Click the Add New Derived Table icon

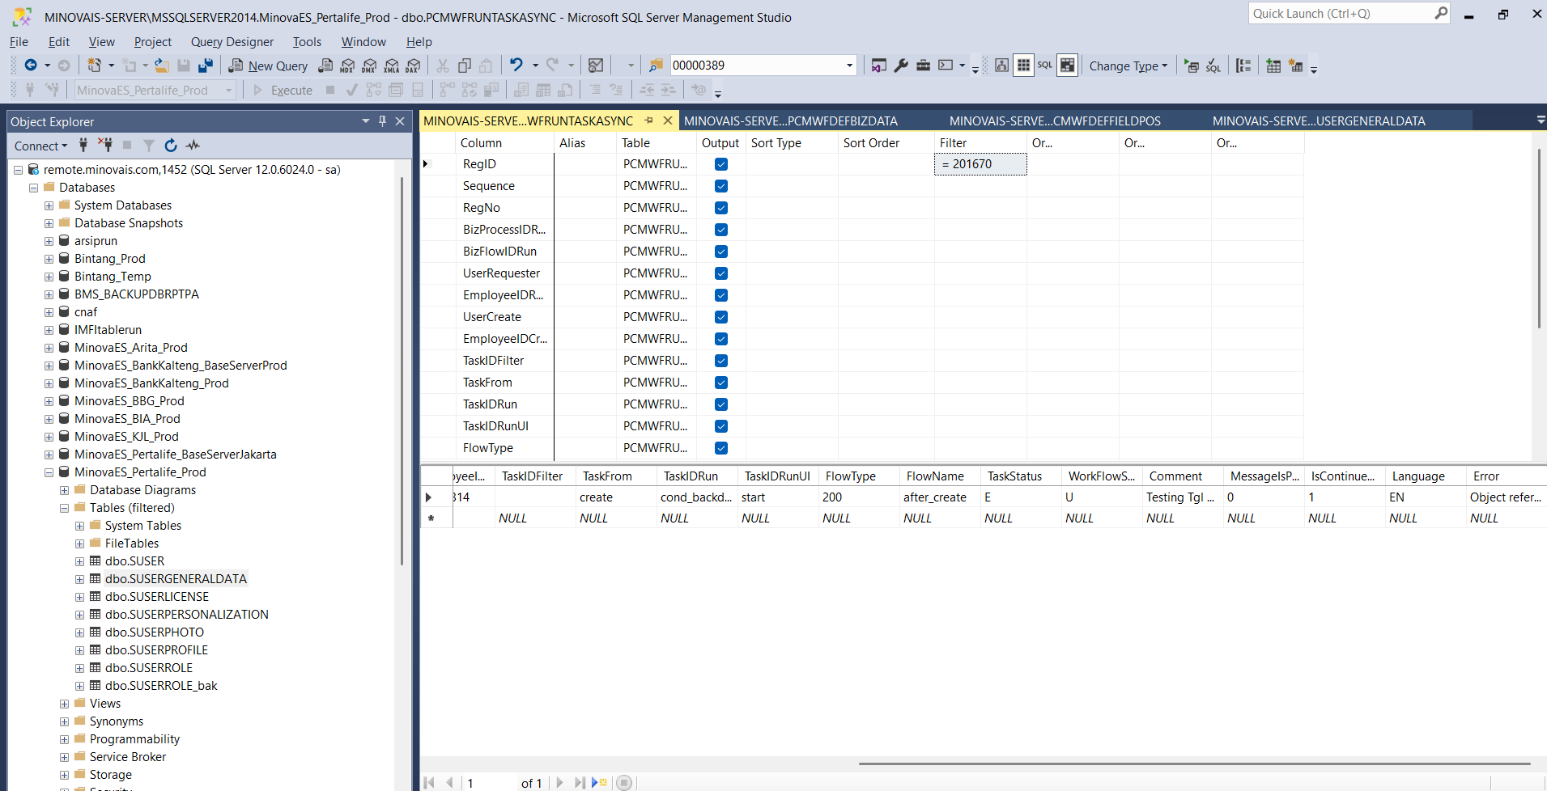coord(1296,66)
